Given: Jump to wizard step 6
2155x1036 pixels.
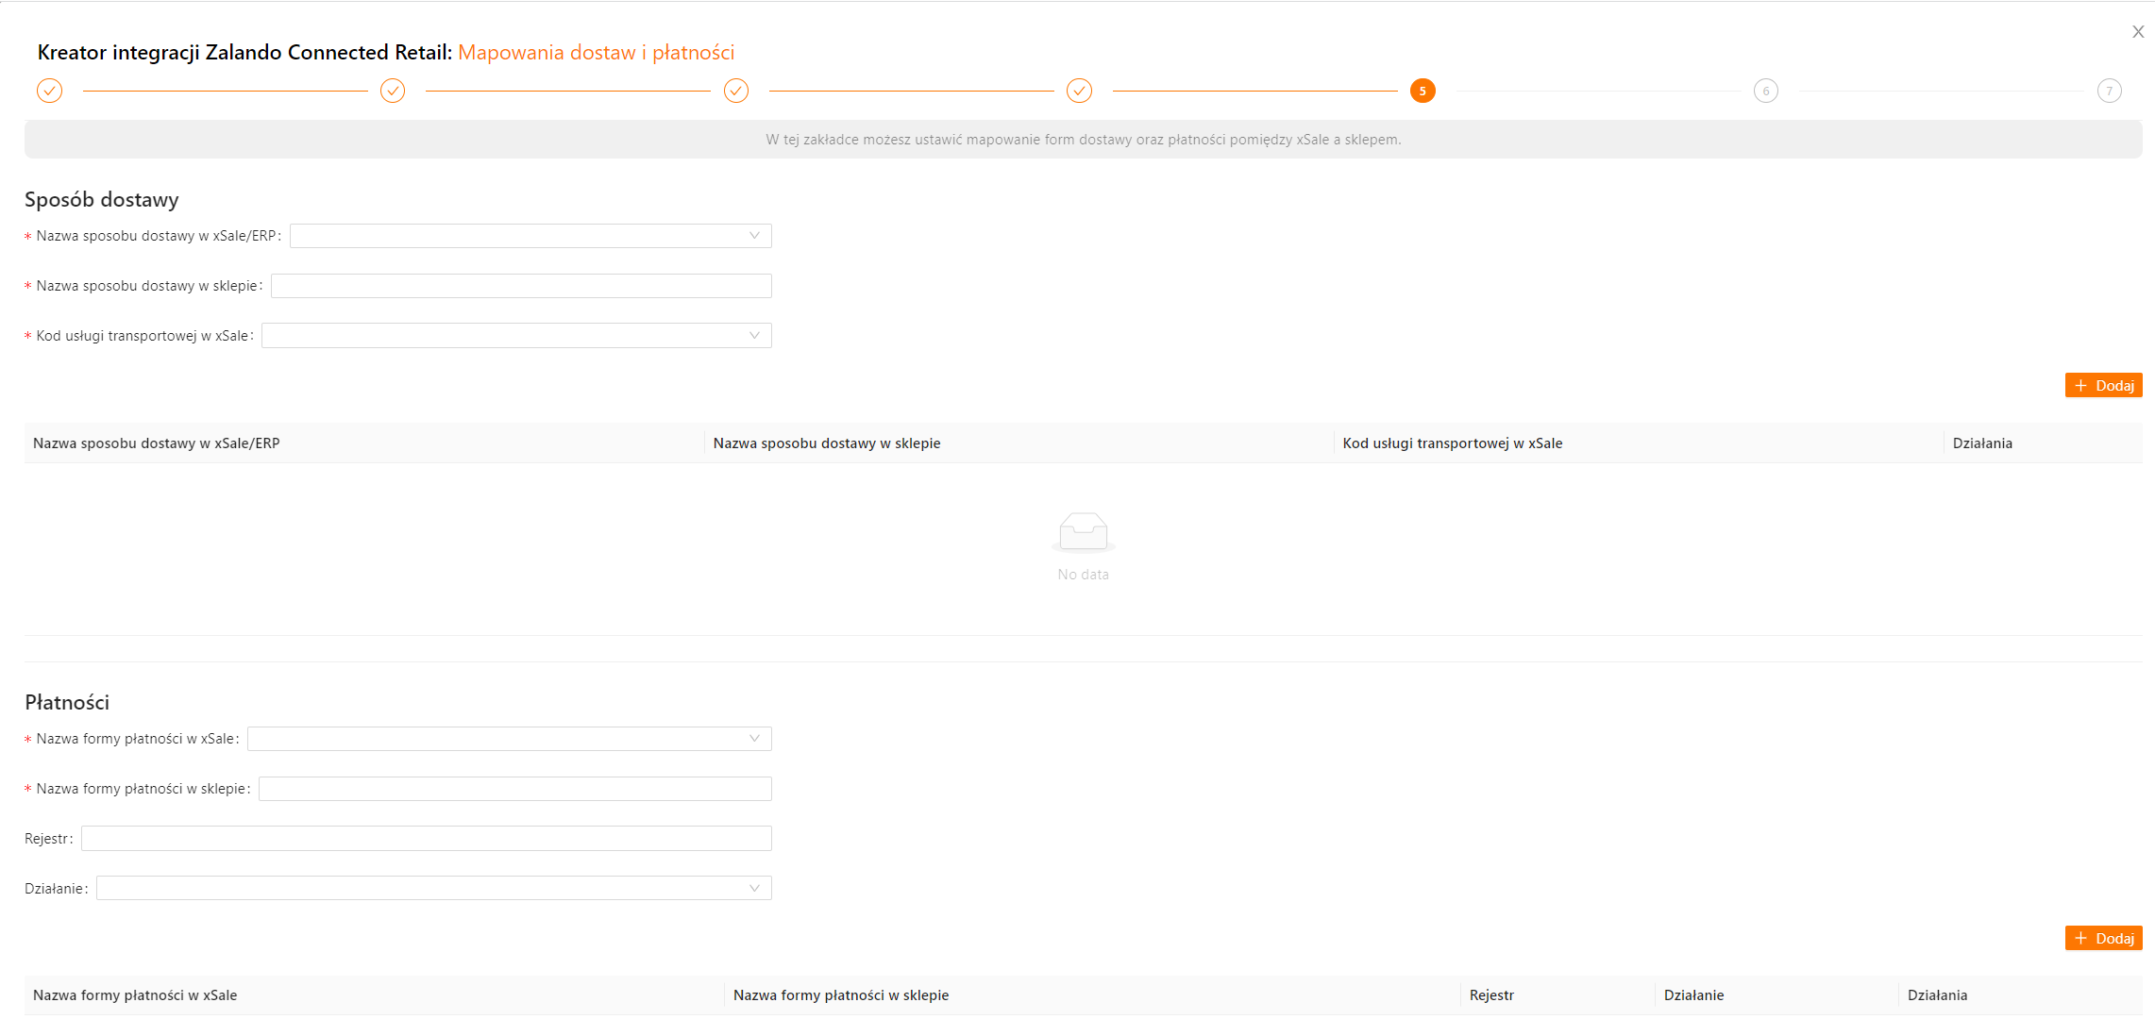Looking at the screenshot, I should [x=1765, y=91].
